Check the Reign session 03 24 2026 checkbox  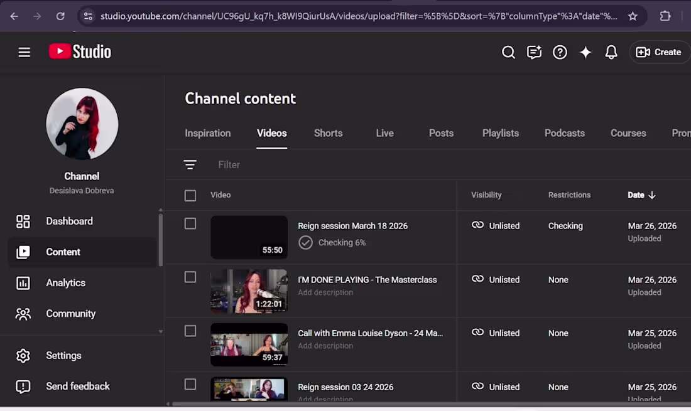coord(190,385)
